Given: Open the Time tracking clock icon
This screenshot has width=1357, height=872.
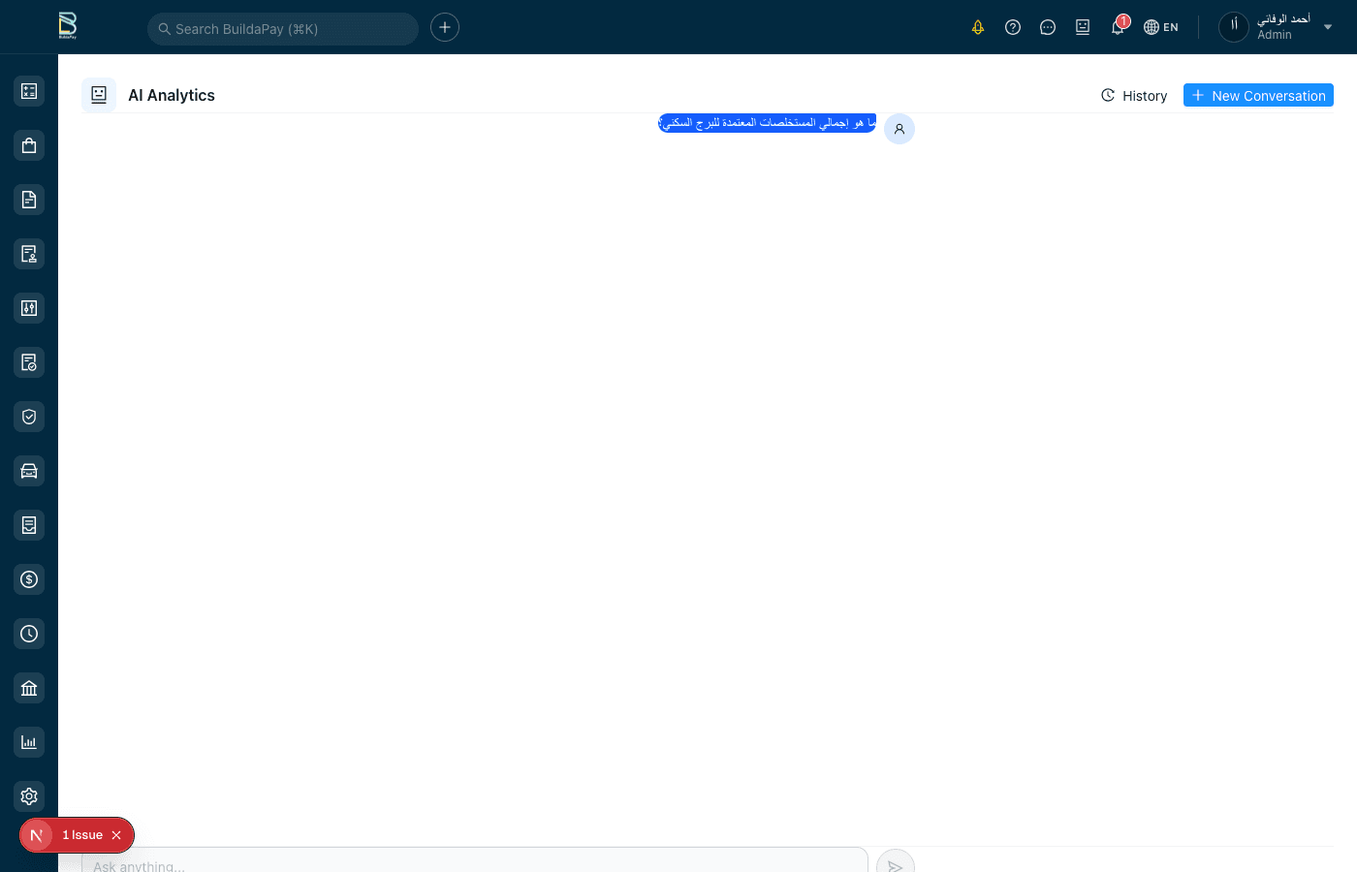Looking at the screenshot, I should click(29, 633).
